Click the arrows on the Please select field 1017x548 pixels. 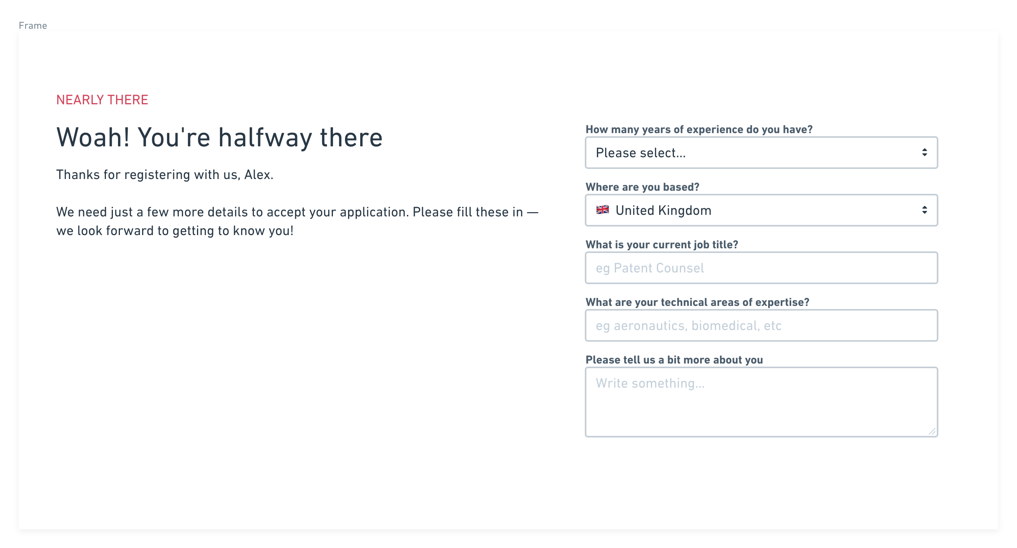925,153
